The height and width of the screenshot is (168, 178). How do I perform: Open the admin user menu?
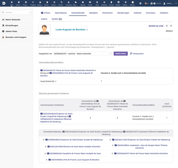170,3
